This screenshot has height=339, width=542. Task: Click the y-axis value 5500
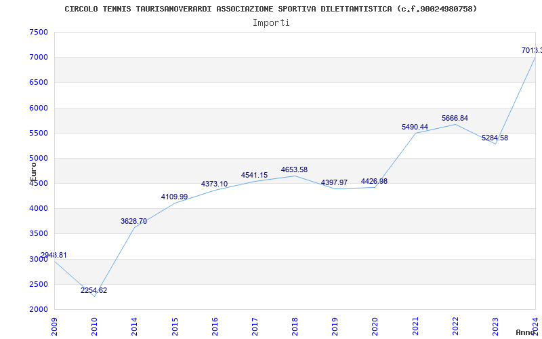click(x=39, y=133)
